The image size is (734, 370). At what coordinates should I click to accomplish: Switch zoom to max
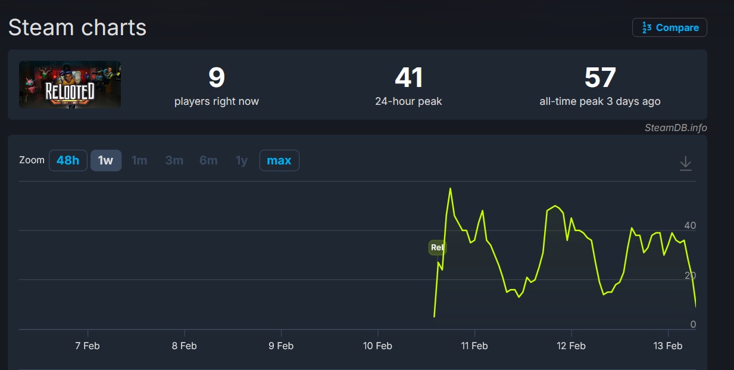pyautogui.click(x=279, y=160)
